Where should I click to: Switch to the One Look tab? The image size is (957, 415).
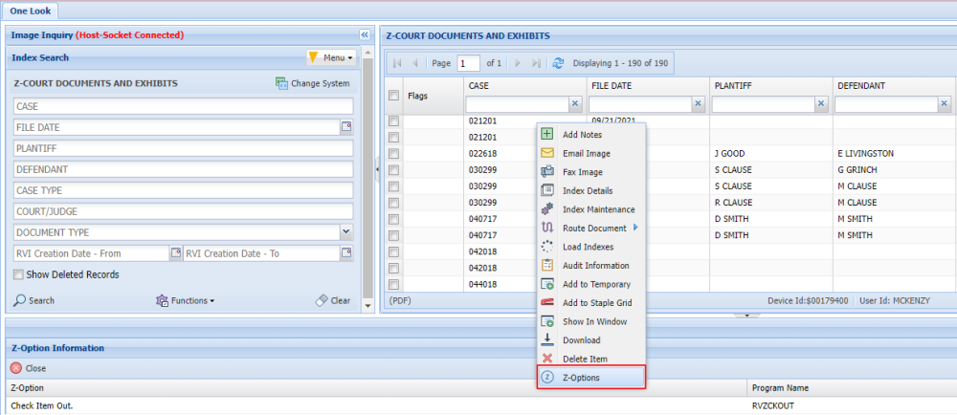(x=31, y=11)
